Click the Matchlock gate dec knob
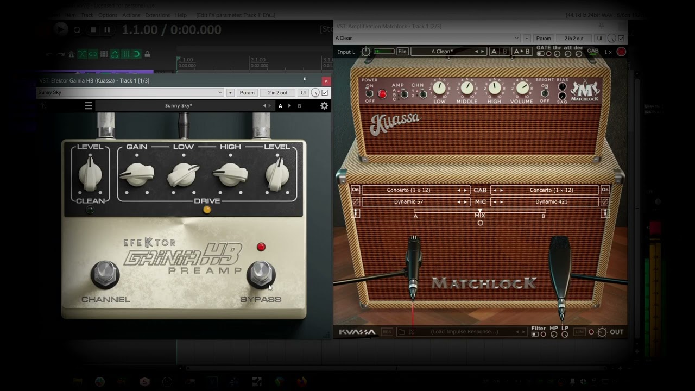This screenshot has height=391, width=695. tap(578, 54)
